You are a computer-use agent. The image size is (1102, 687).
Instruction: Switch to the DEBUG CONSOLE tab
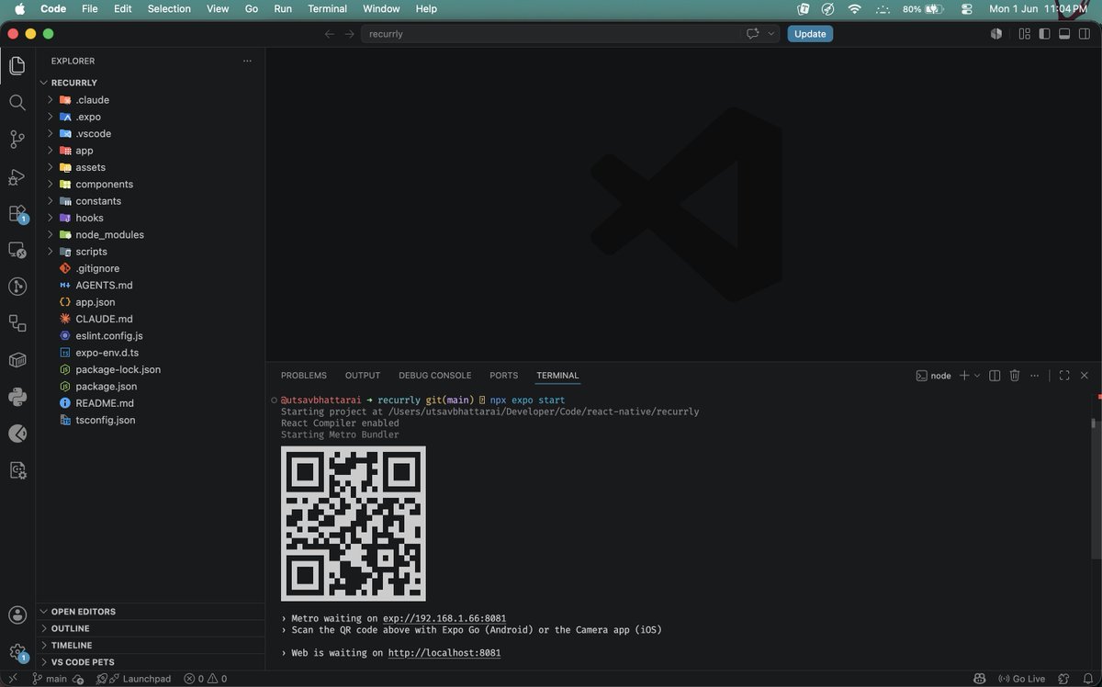pos(434,376)
